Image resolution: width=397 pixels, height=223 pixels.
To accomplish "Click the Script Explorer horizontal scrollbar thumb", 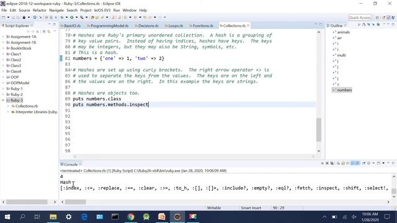I will coord(27,202).
